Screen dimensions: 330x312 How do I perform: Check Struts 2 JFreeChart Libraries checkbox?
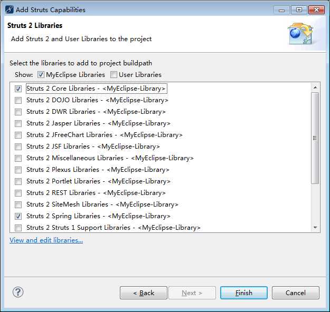18,135
